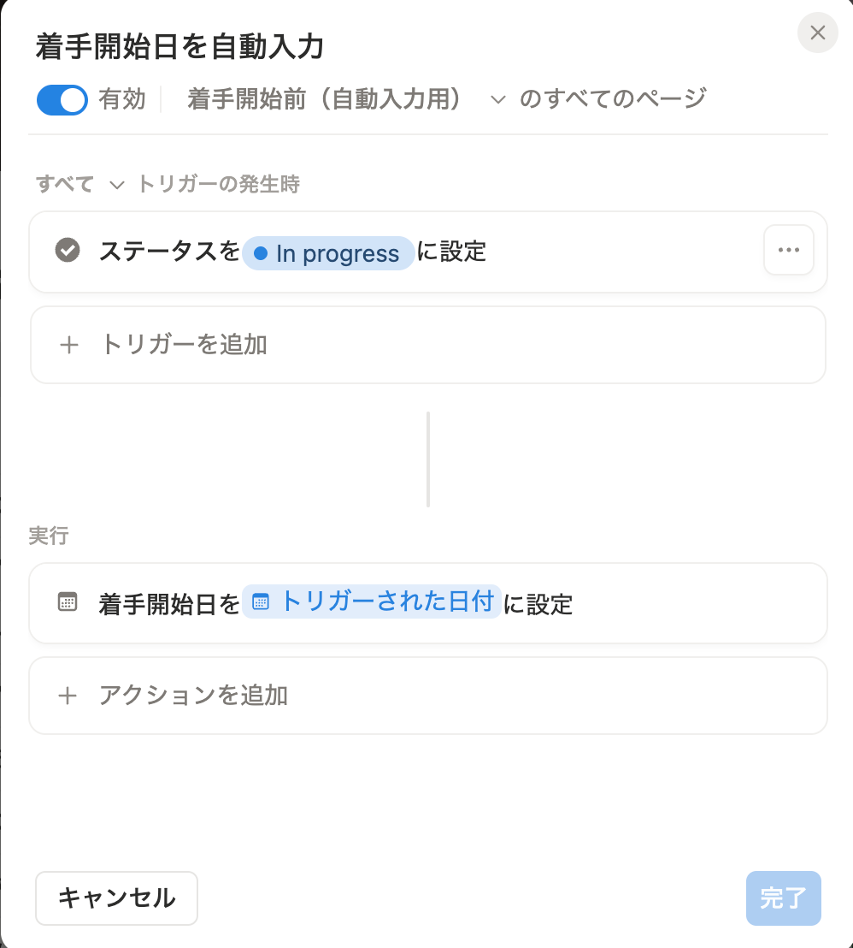Open the more options (…) menu for the status trigger
853x948 pixels.
788,250
